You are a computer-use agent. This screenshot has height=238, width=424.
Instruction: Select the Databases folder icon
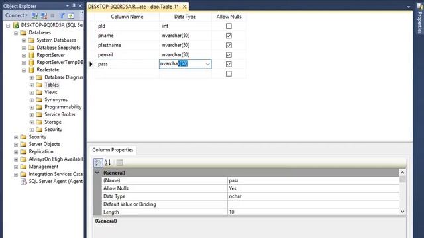24,32
